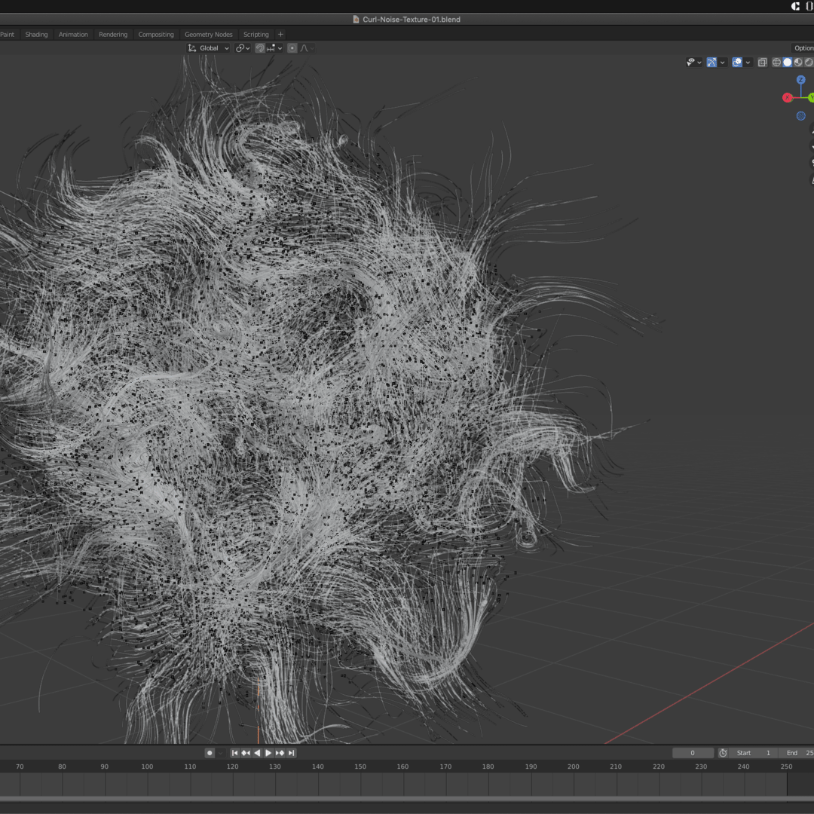This screenshot has height=814, width=814.
Task: Toggle the viewport overlays button
Action: point(737,63)
